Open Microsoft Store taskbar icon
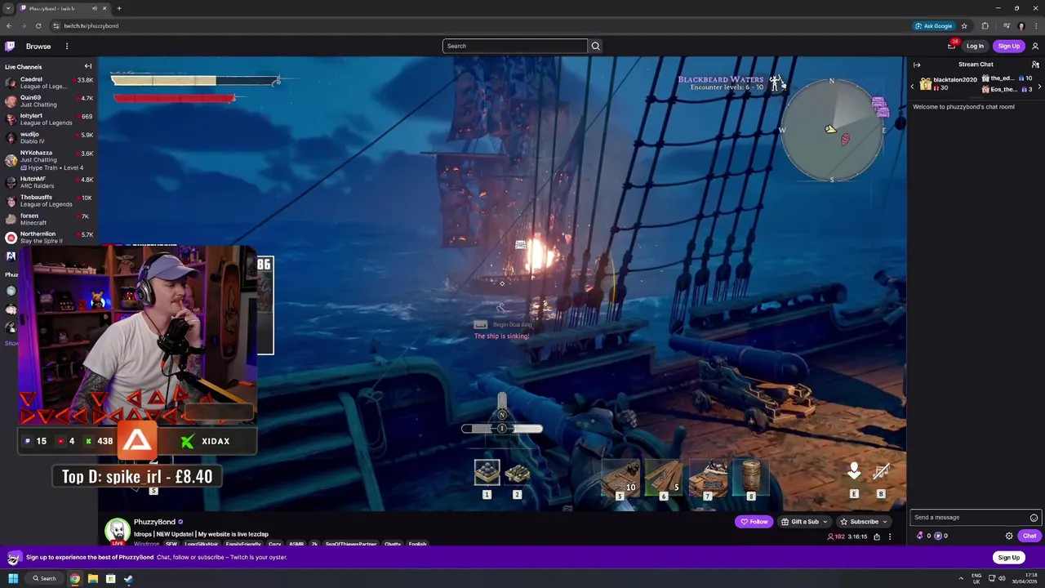This screenshot has height=588, width=1045. [x=110, y=578]
